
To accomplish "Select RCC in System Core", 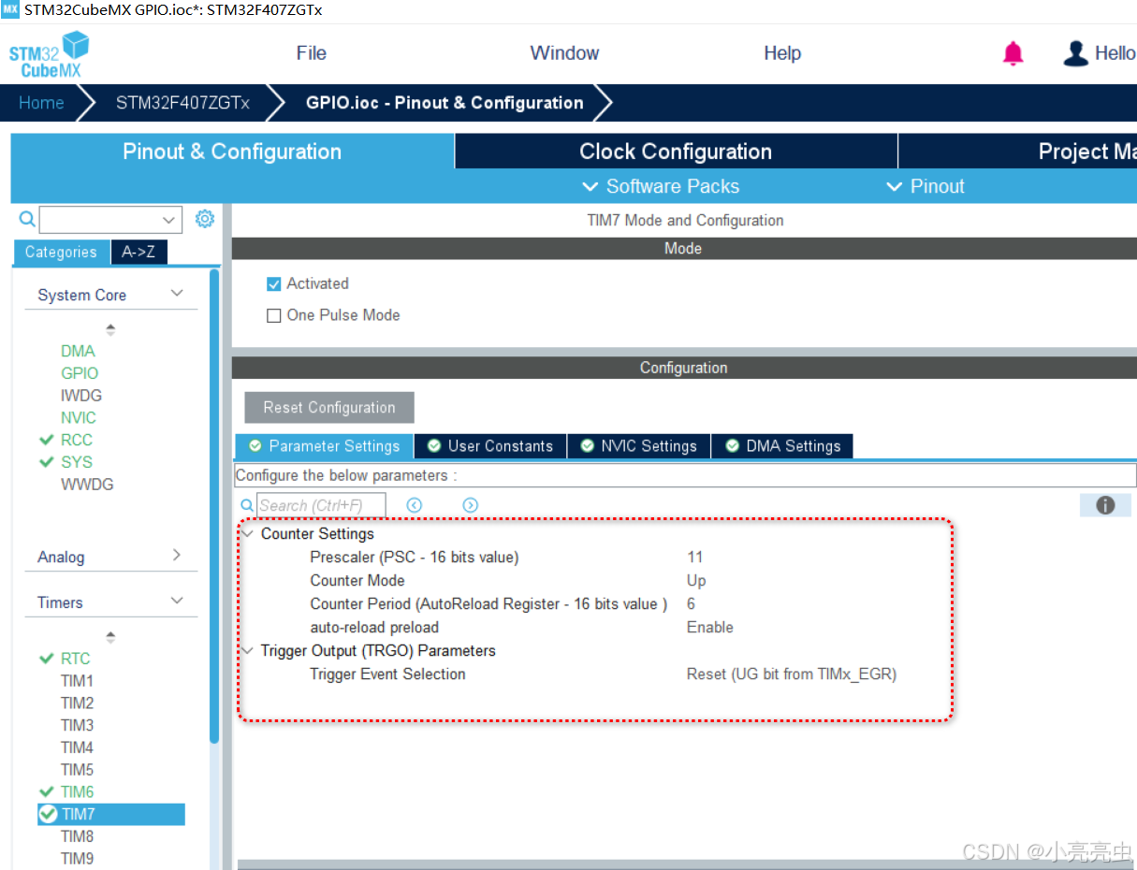I will click(x=77, y=440).
